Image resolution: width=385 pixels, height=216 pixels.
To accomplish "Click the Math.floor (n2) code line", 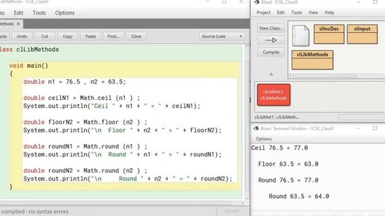I will [x=85, y=122].
